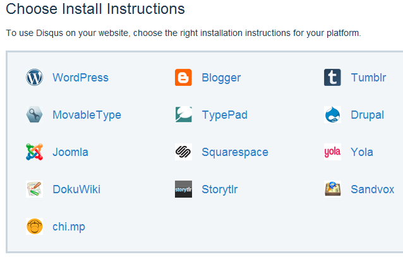This screenshot has height=257, width=403.
Task: Select the MovableType text link
Action: [87, 115]
